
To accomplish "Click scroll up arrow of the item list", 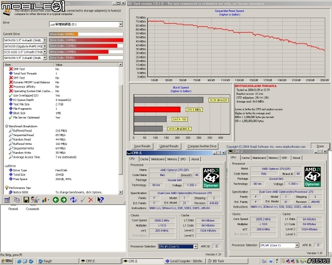I will pos(120,65).
